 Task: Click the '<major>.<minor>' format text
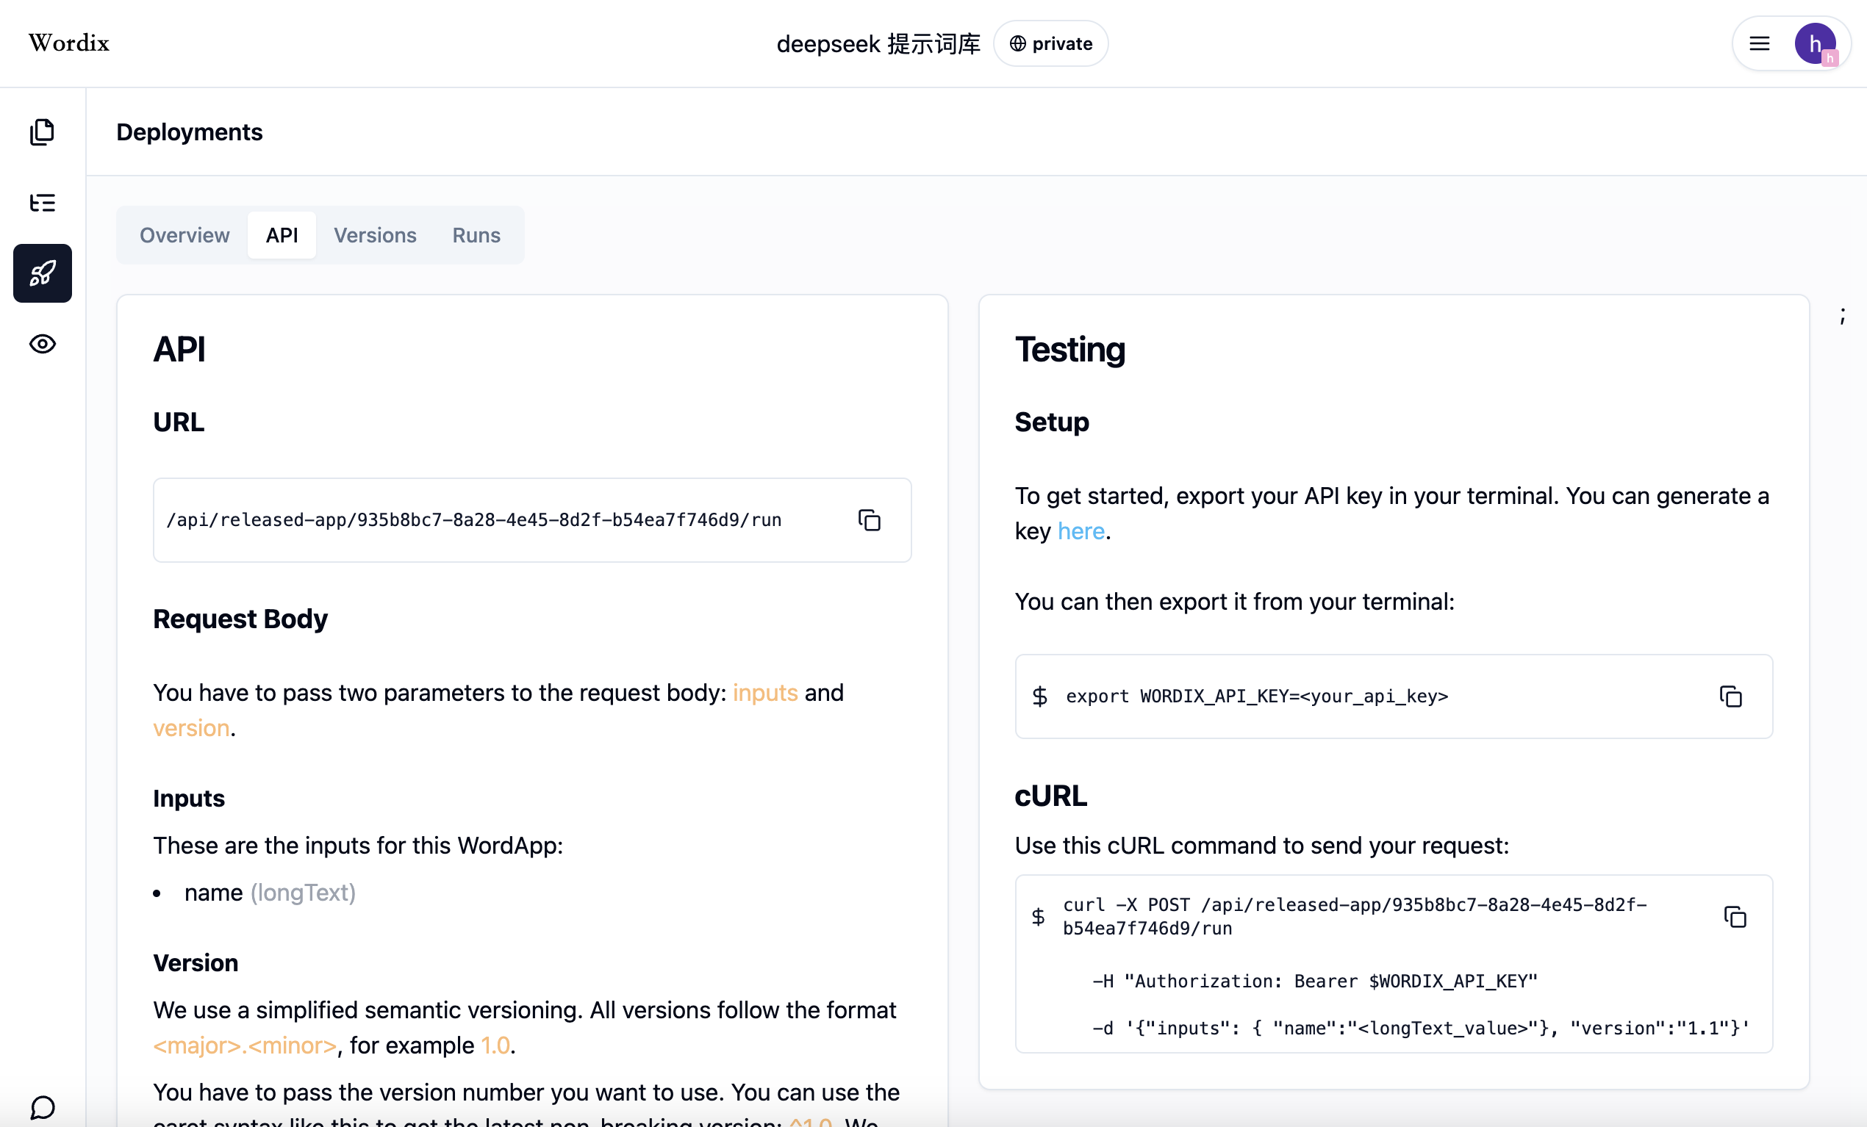pos(245,1045)
